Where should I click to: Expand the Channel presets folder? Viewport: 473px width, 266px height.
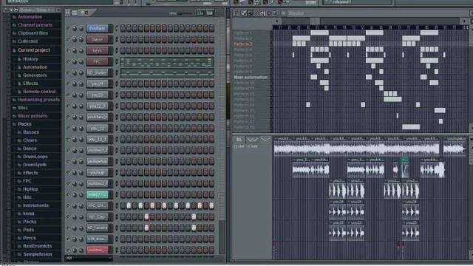click(x=35, y=25)
